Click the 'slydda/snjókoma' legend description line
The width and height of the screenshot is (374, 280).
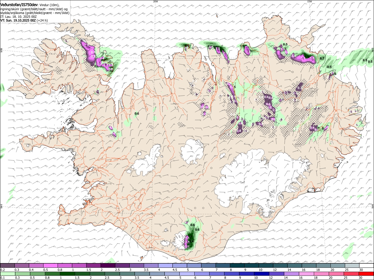pos(35,13)
